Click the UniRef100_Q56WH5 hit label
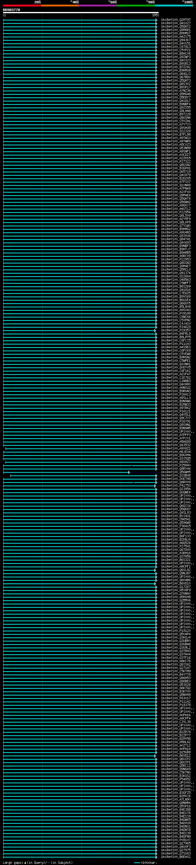The image size is (196, 865). pos(175,472)
